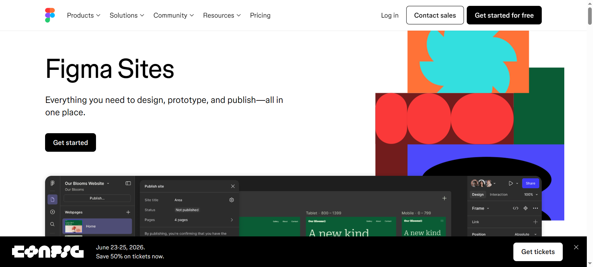Click the Figma menu icon in the editor sidebar

coord(52,183)
